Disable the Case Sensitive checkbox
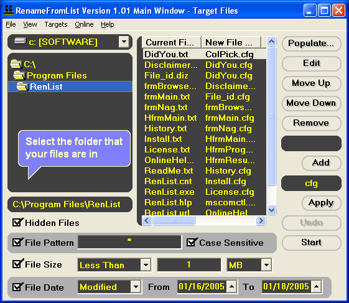This screenshot has height=303, width=349. (192, 242)
